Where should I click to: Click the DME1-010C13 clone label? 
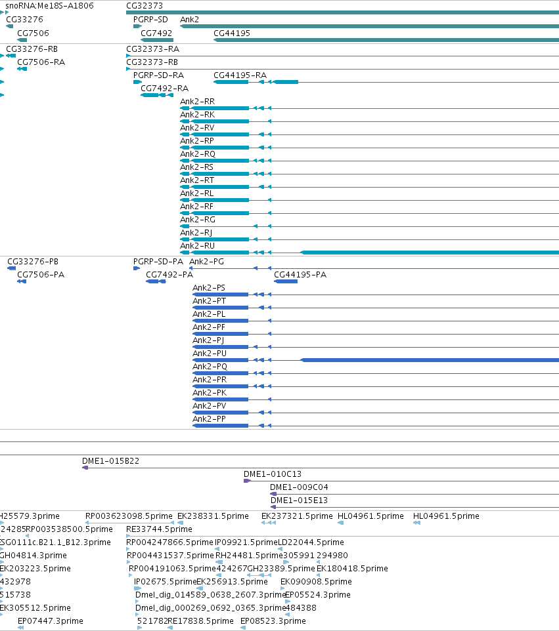(x=273, y=474)
